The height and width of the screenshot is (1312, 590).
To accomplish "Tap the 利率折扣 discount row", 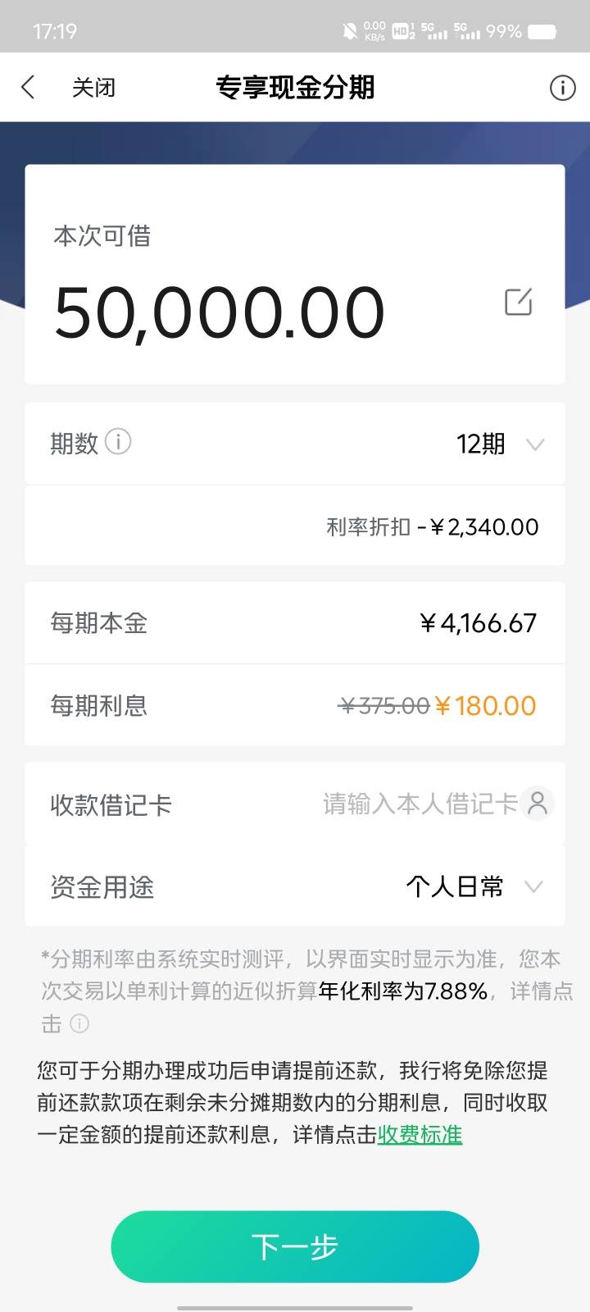I will tap(295, 526).
